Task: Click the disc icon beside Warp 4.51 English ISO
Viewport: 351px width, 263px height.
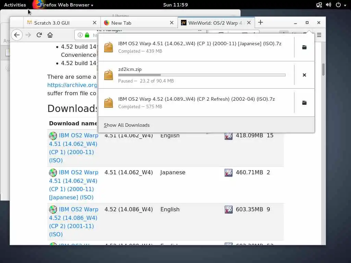Action: (x=53, y=136)
